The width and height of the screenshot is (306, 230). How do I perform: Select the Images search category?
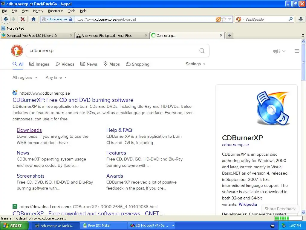tap(39, 64)
